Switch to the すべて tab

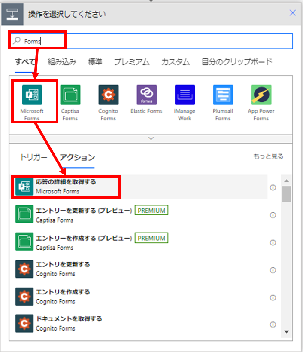[25, 61]
